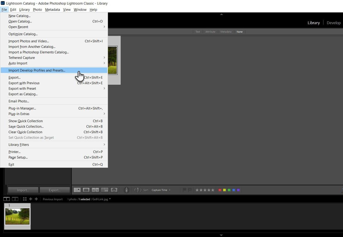Open the Metadata menu
The image size is (343, 237).
tap(53, 9)
